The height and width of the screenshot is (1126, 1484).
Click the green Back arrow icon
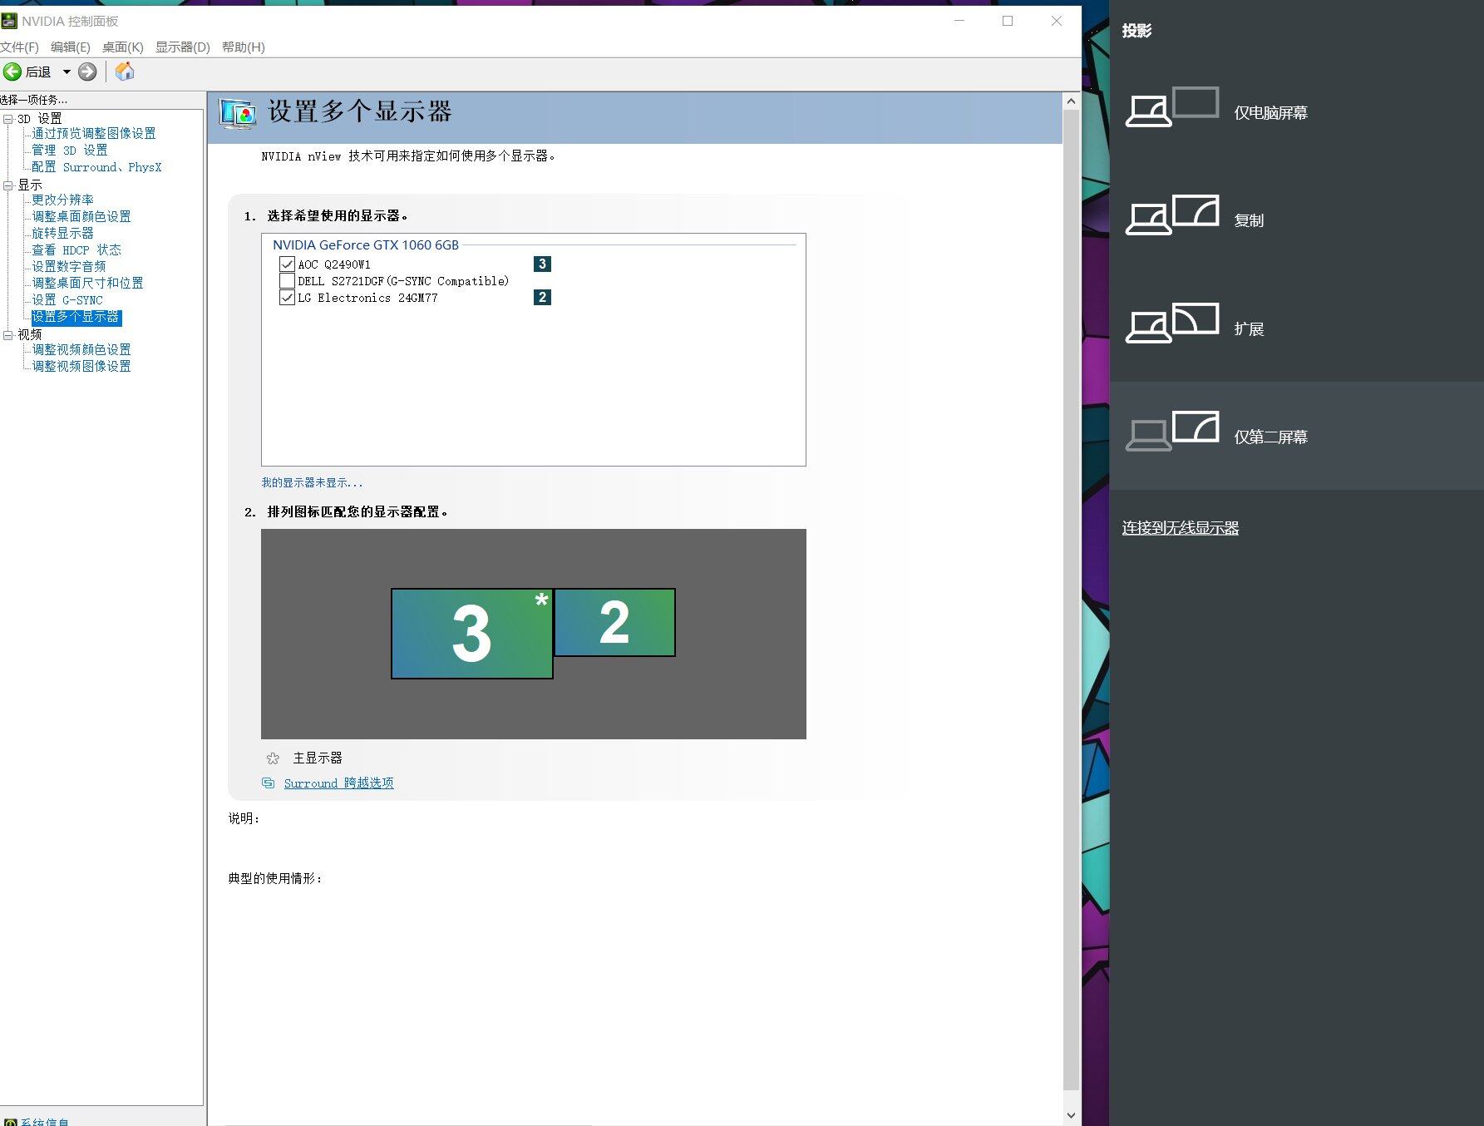point(12,72)
